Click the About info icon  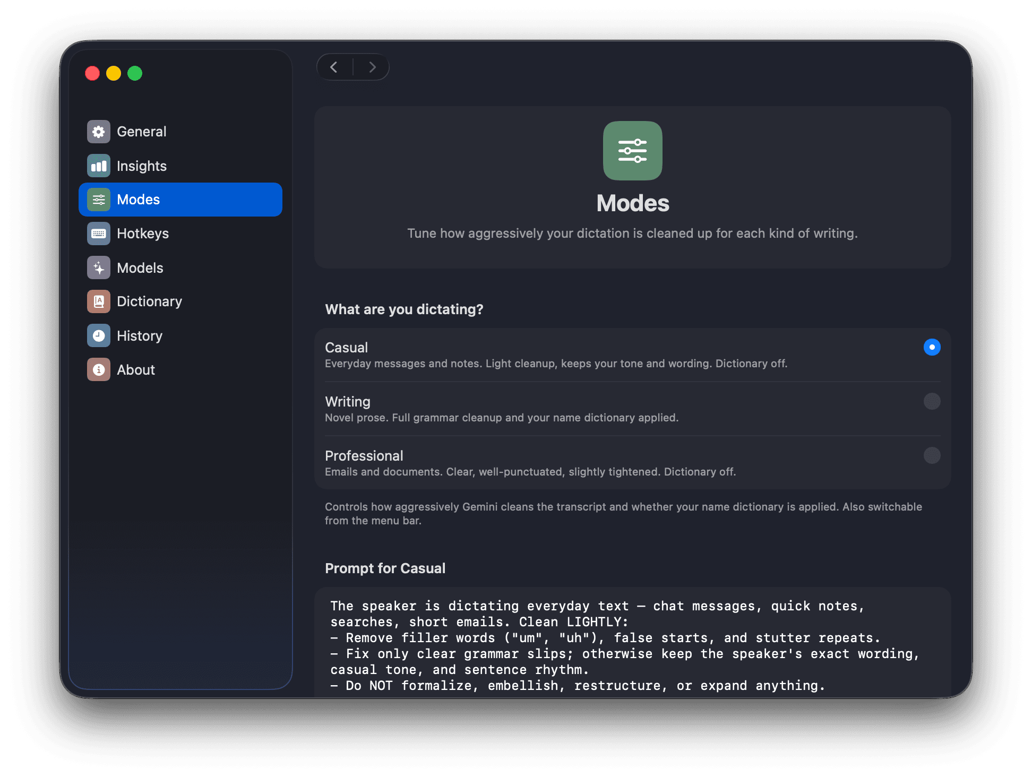point(99,369)
